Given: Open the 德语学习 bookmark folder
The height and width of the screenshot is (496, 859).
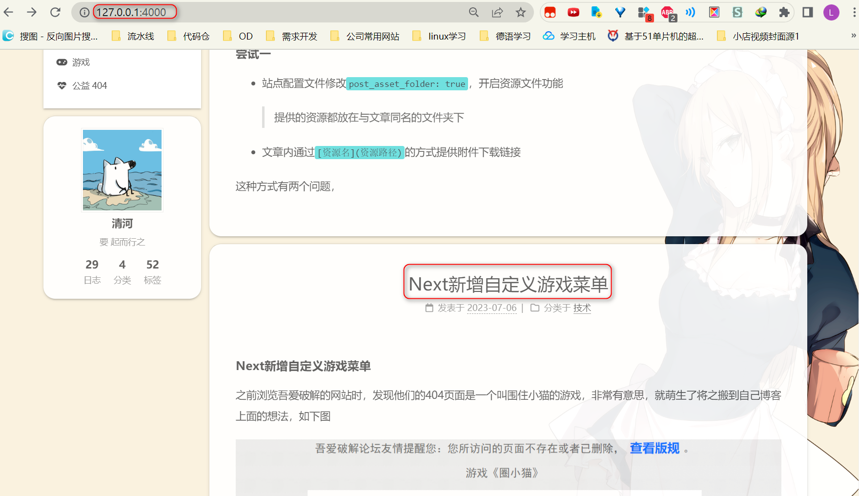Looking at the screenshot, I should click(505, 36).
